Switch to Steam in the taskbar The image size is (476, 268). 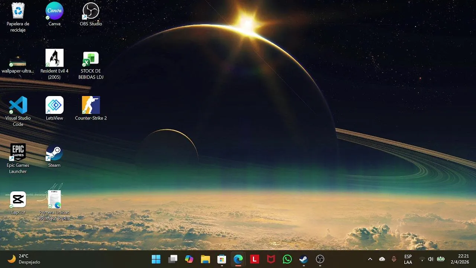303,259
